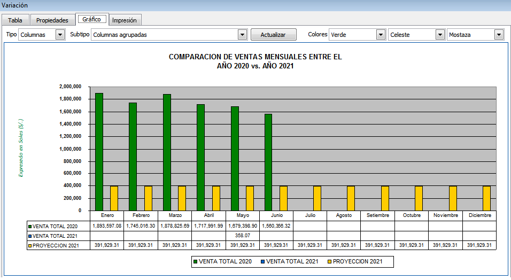Click the Expresado en Soles axis label

[21, 148]
